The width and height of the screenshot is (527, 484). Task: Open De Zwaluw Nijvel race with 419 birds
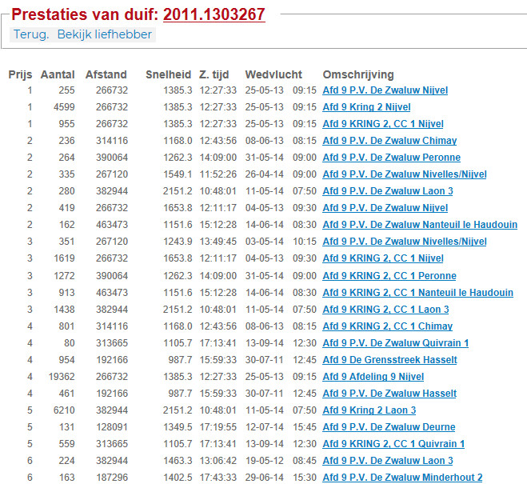tap(385, 208)
